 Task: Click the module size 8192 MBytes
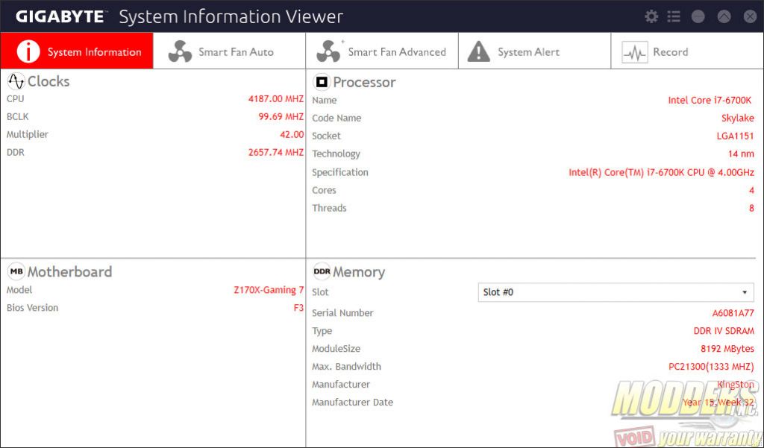[727, 349]
